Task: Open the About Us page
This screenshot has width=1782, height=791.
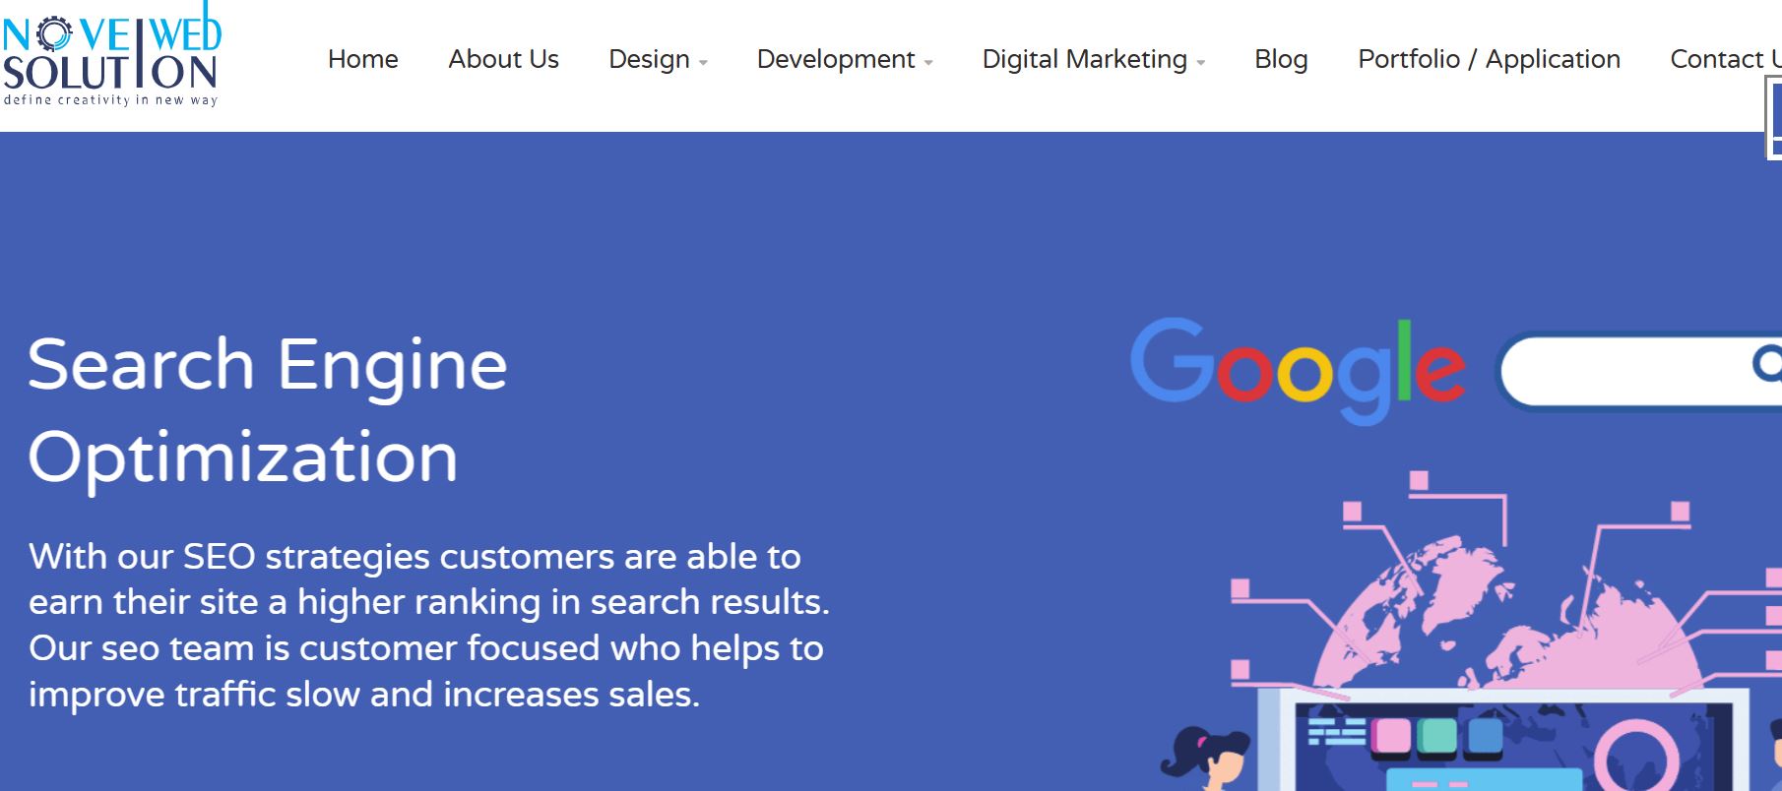Action: click(x=503, y=59)
